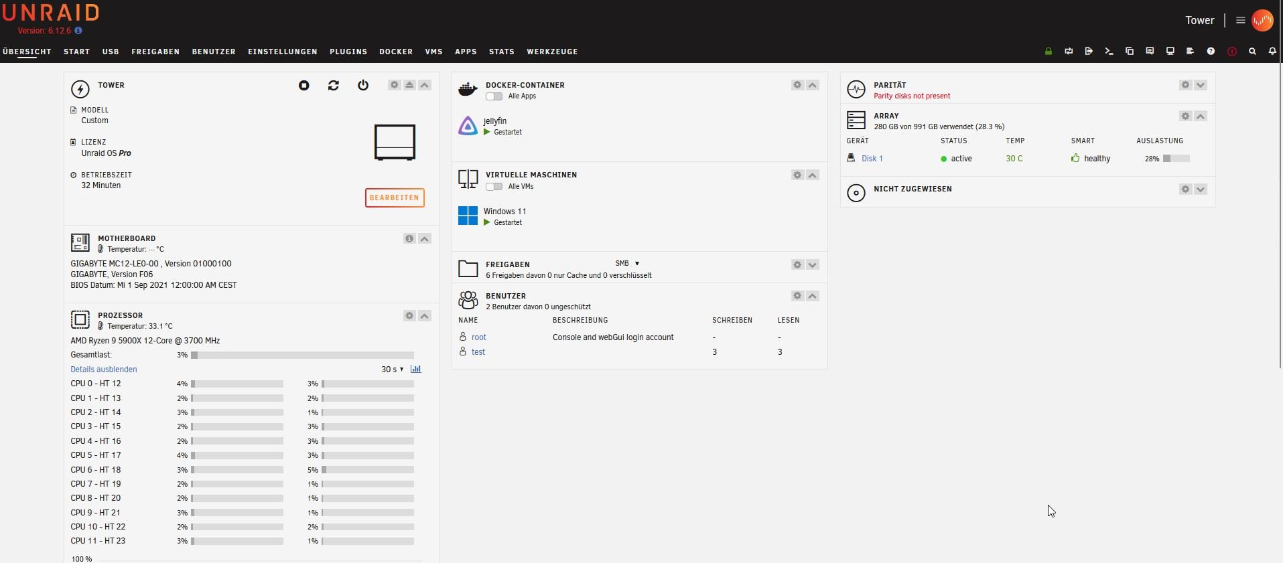
Task: Open the file manager windows icon
Action: (1130, 52)
